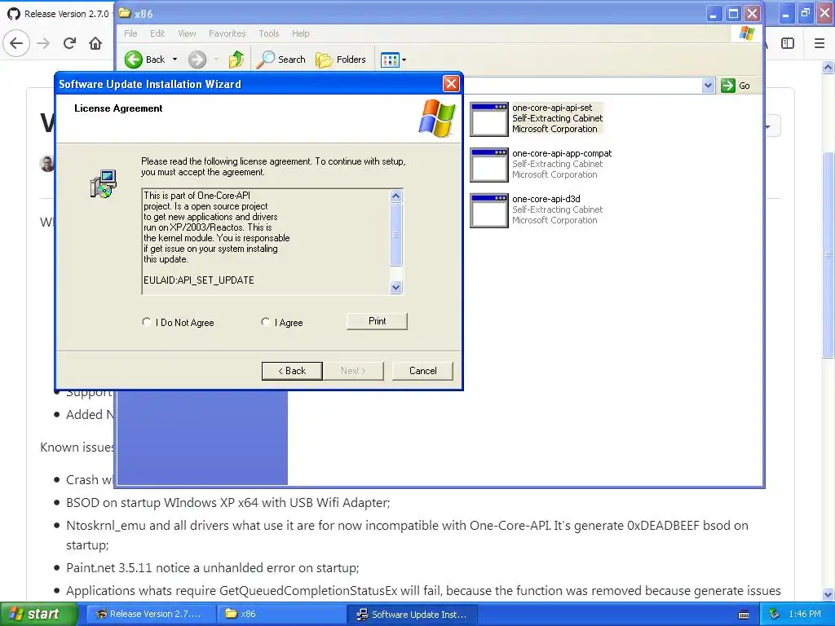Click the Go button in address bar
Viewport: 835px width, 626px height.
click(x=736, y=85)
